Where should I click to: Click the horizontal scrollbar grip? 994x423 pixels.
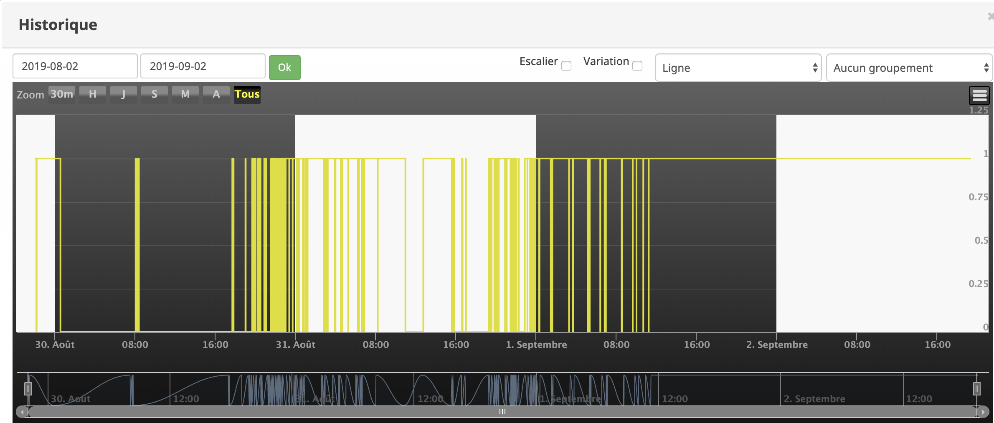click(502, 412)
